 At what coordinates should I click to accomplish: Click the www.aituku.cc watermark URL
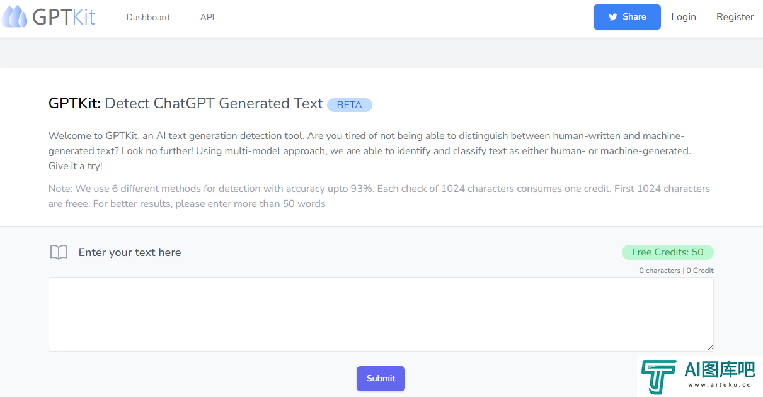point(718,384)
